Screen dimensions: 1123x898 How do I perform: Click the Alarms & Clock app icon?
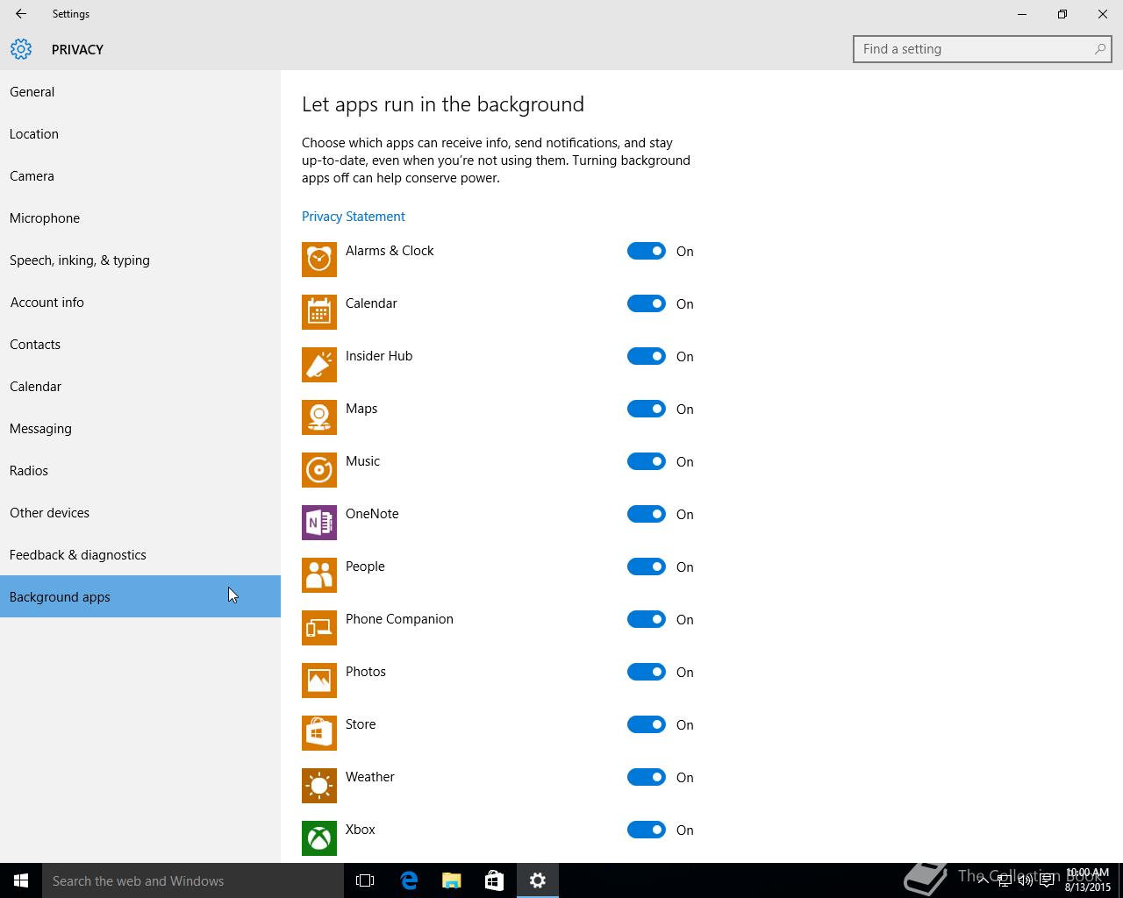[x=319, y=260]
